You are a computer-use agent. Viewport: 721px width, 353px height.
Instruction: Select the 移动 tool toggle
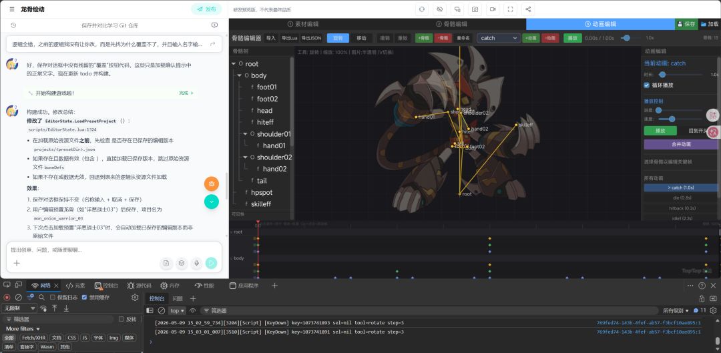(x=361, y=38)
